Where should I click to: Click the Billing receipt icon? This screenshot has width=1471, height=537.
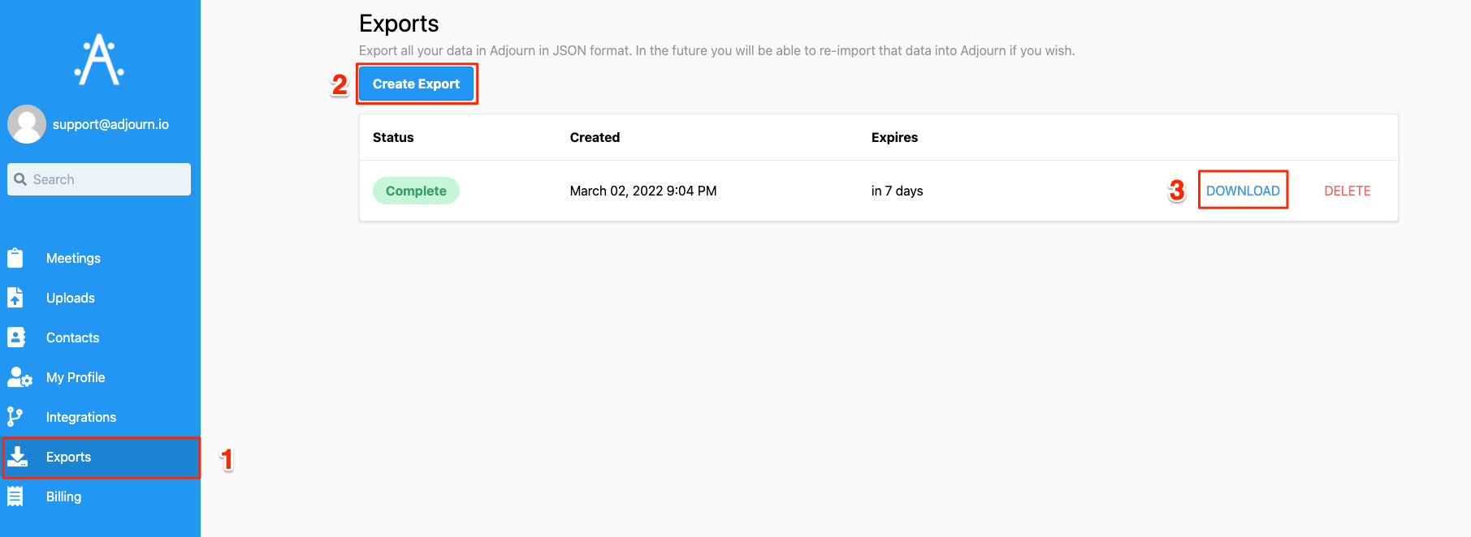pos(15,496)
